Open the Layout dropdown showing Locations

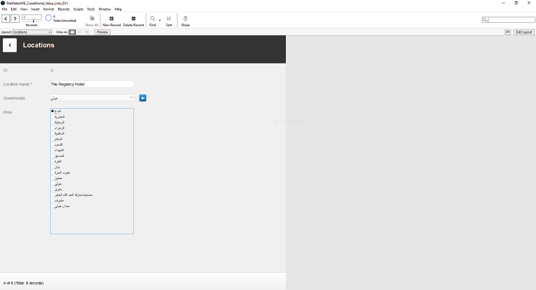pos(32,32)
